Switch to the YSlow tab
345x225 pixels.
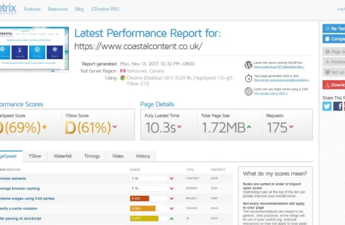(x=35, y=156)
